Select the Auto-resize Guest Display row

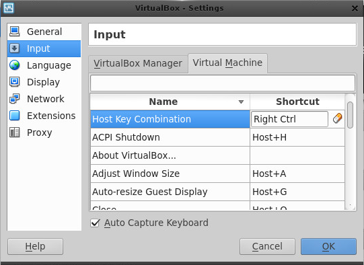[170, 192]
